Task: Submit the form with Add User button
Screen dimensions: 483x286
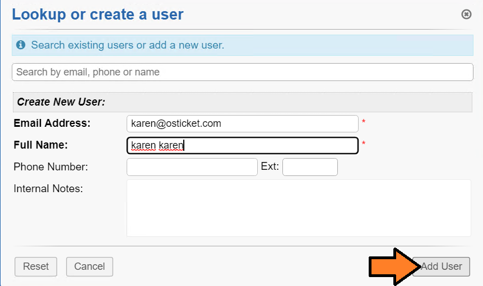Action: (441, 266)
